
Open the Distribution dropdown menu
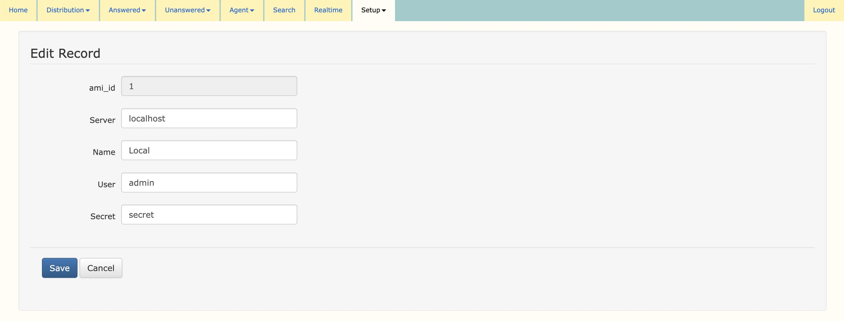point(68,10)
